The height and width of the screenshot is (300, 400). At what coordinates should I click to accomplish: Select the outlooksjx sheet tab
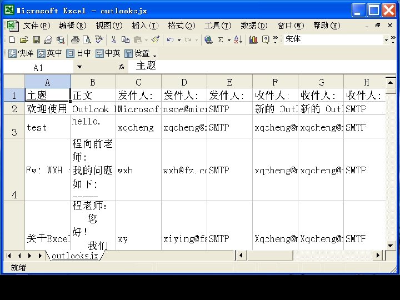(x=75, y=256)
